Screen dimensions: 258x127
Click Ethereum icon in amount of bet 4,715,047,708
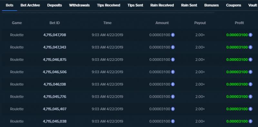pos(173,35)
